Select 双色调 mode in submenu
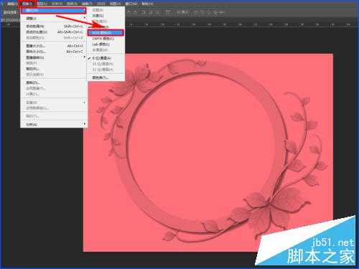359x269 pixels. (x=106, y=22)
